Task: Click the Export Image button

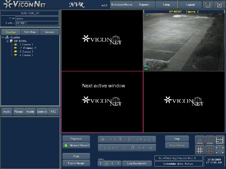Action: [x=76, y=163]
